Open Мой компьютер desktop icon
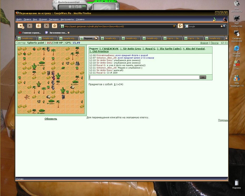This screenshot has height=196, width=245. [x=237, y=21]
